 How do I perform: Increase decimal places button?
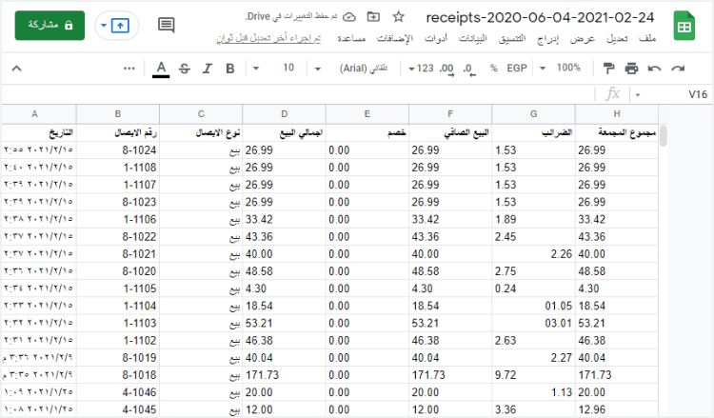click(x=446, y=70)
